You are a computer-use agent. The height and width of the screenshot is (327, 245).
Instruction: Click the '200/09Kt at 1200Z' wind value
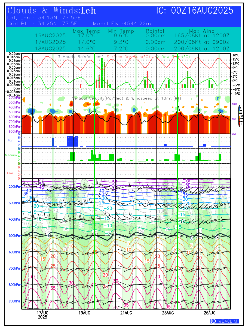[x=202, y=49]
